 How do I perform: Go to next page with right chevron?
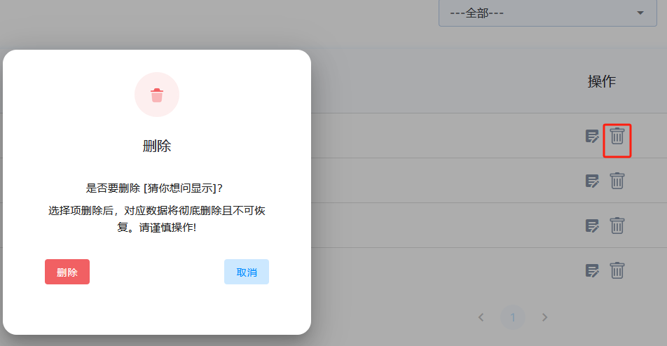(544, 317)
